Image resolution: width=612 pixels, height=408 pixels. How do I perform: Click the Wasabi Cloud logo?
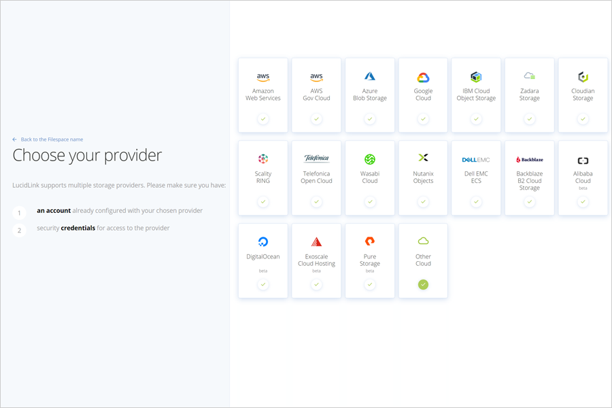pos(370,159)
